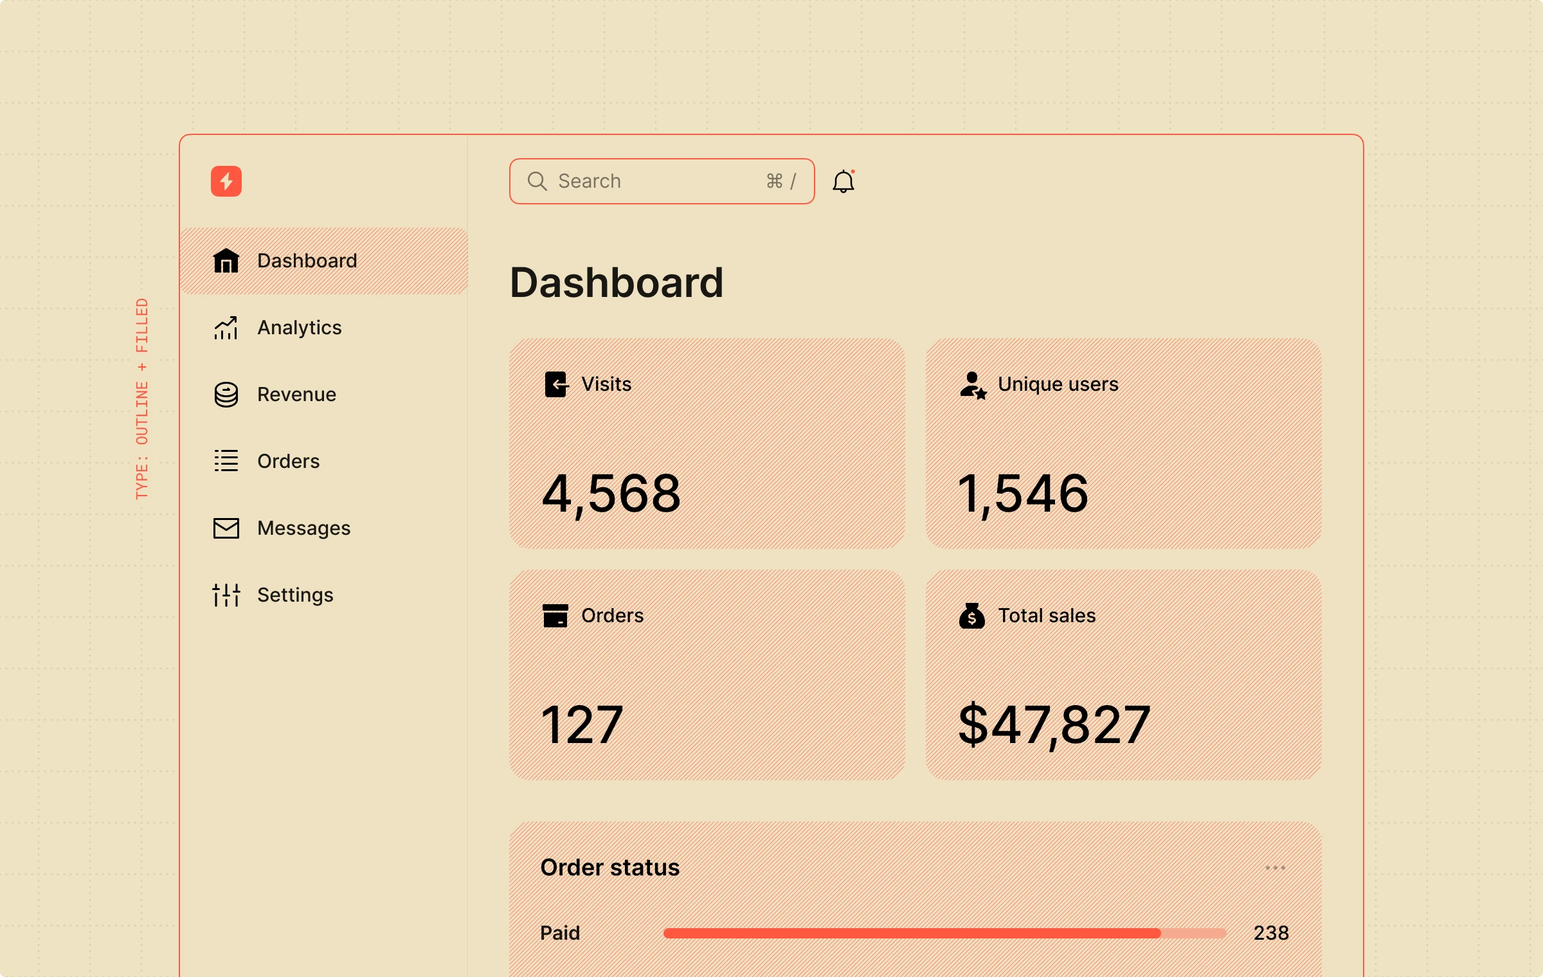Click the Visits card label
Viewport: 1543px width, 977px height.
(x=606, y=384)
